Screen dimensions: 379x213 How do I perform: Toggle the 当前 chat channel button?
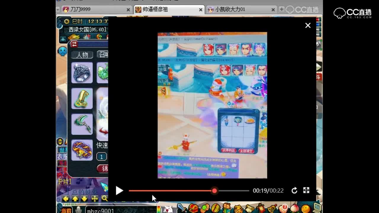[66, 210]
